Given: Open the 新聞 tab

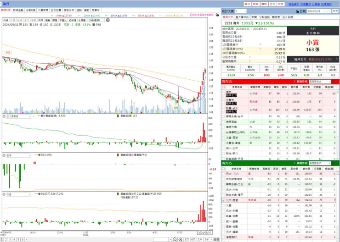Looking at the screenshot, I should point(253,17).
